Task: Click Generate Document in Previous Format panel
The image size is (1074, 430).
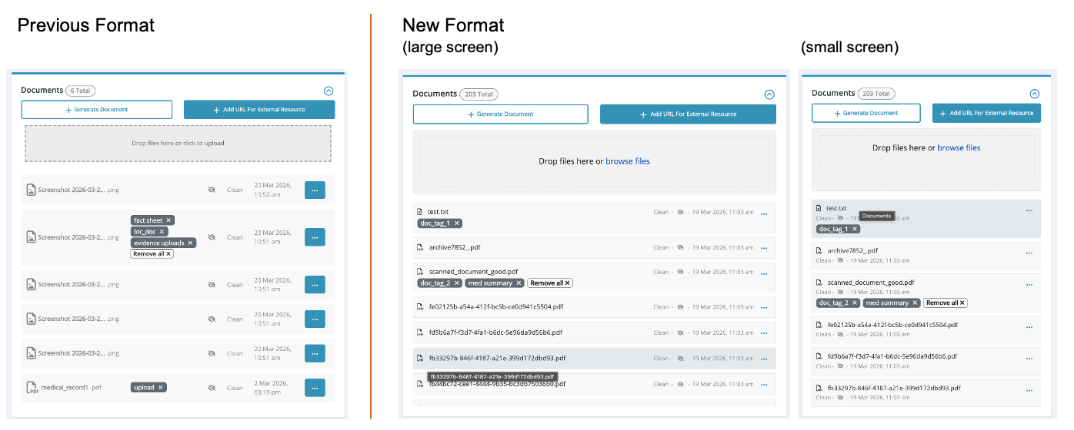Action: click(x=97, y=110)
